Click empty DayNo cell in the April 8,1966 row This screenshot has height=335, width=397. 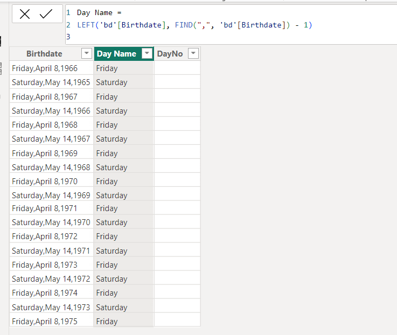(177, 68)
